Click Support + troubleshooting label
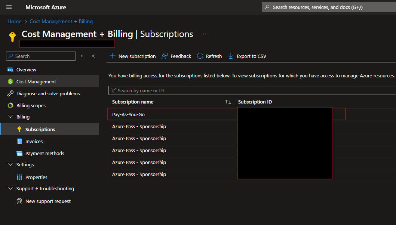The height and width of the screenshot is (225, 396). [45, 189]
